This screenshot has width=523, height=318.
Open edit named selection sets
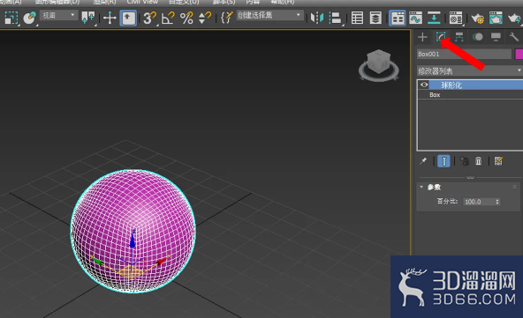point(226,18)
